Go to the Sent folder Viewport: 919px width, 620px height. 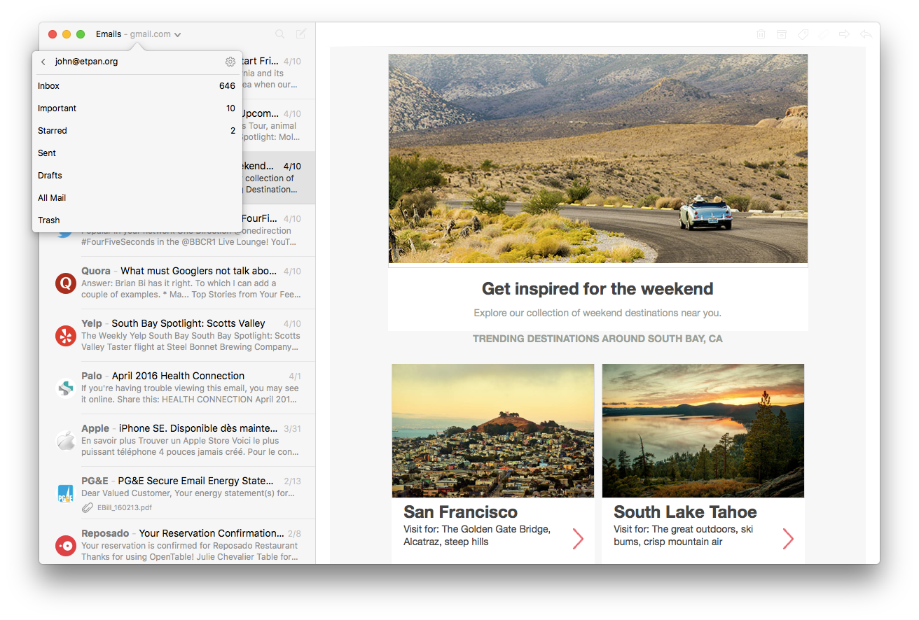pyautogui.click(x=137, y=153)
